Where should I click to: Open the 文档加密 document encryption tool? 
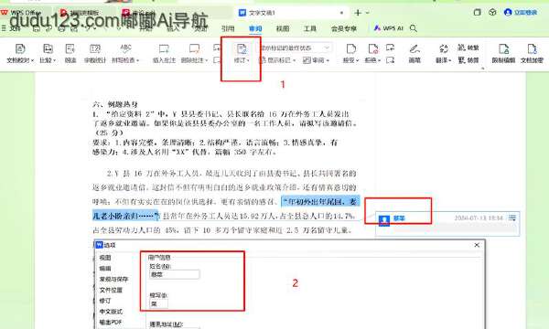click(x=532, y=53)
